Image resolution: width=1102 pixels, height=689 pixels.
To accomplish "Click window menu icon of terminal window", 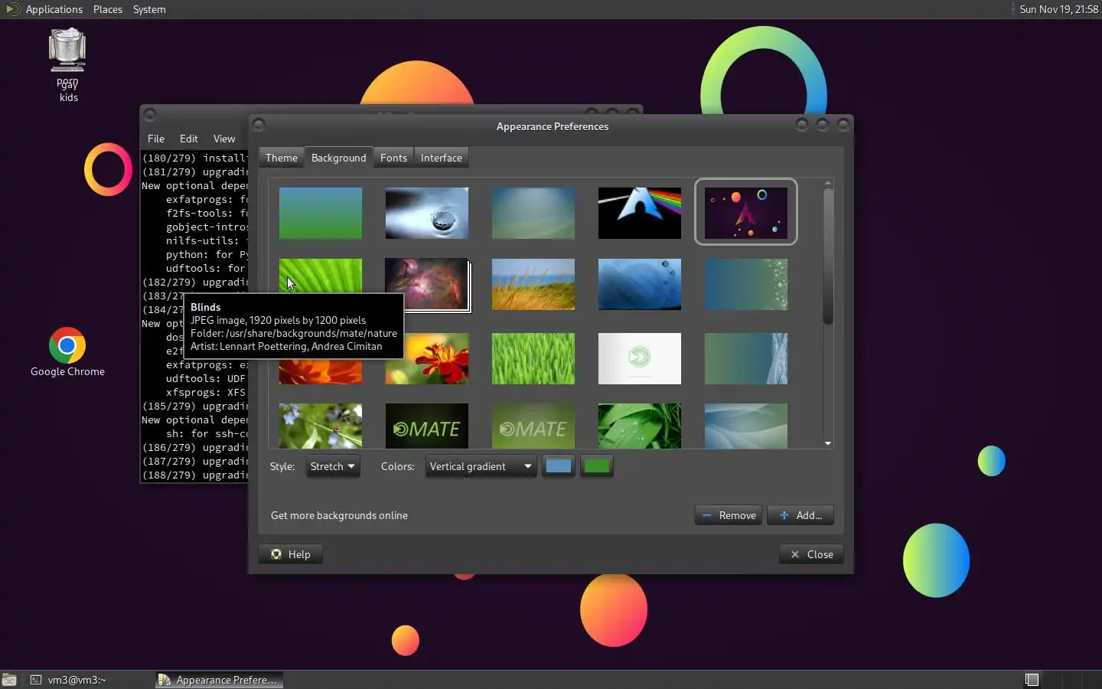I will [150, 115].
